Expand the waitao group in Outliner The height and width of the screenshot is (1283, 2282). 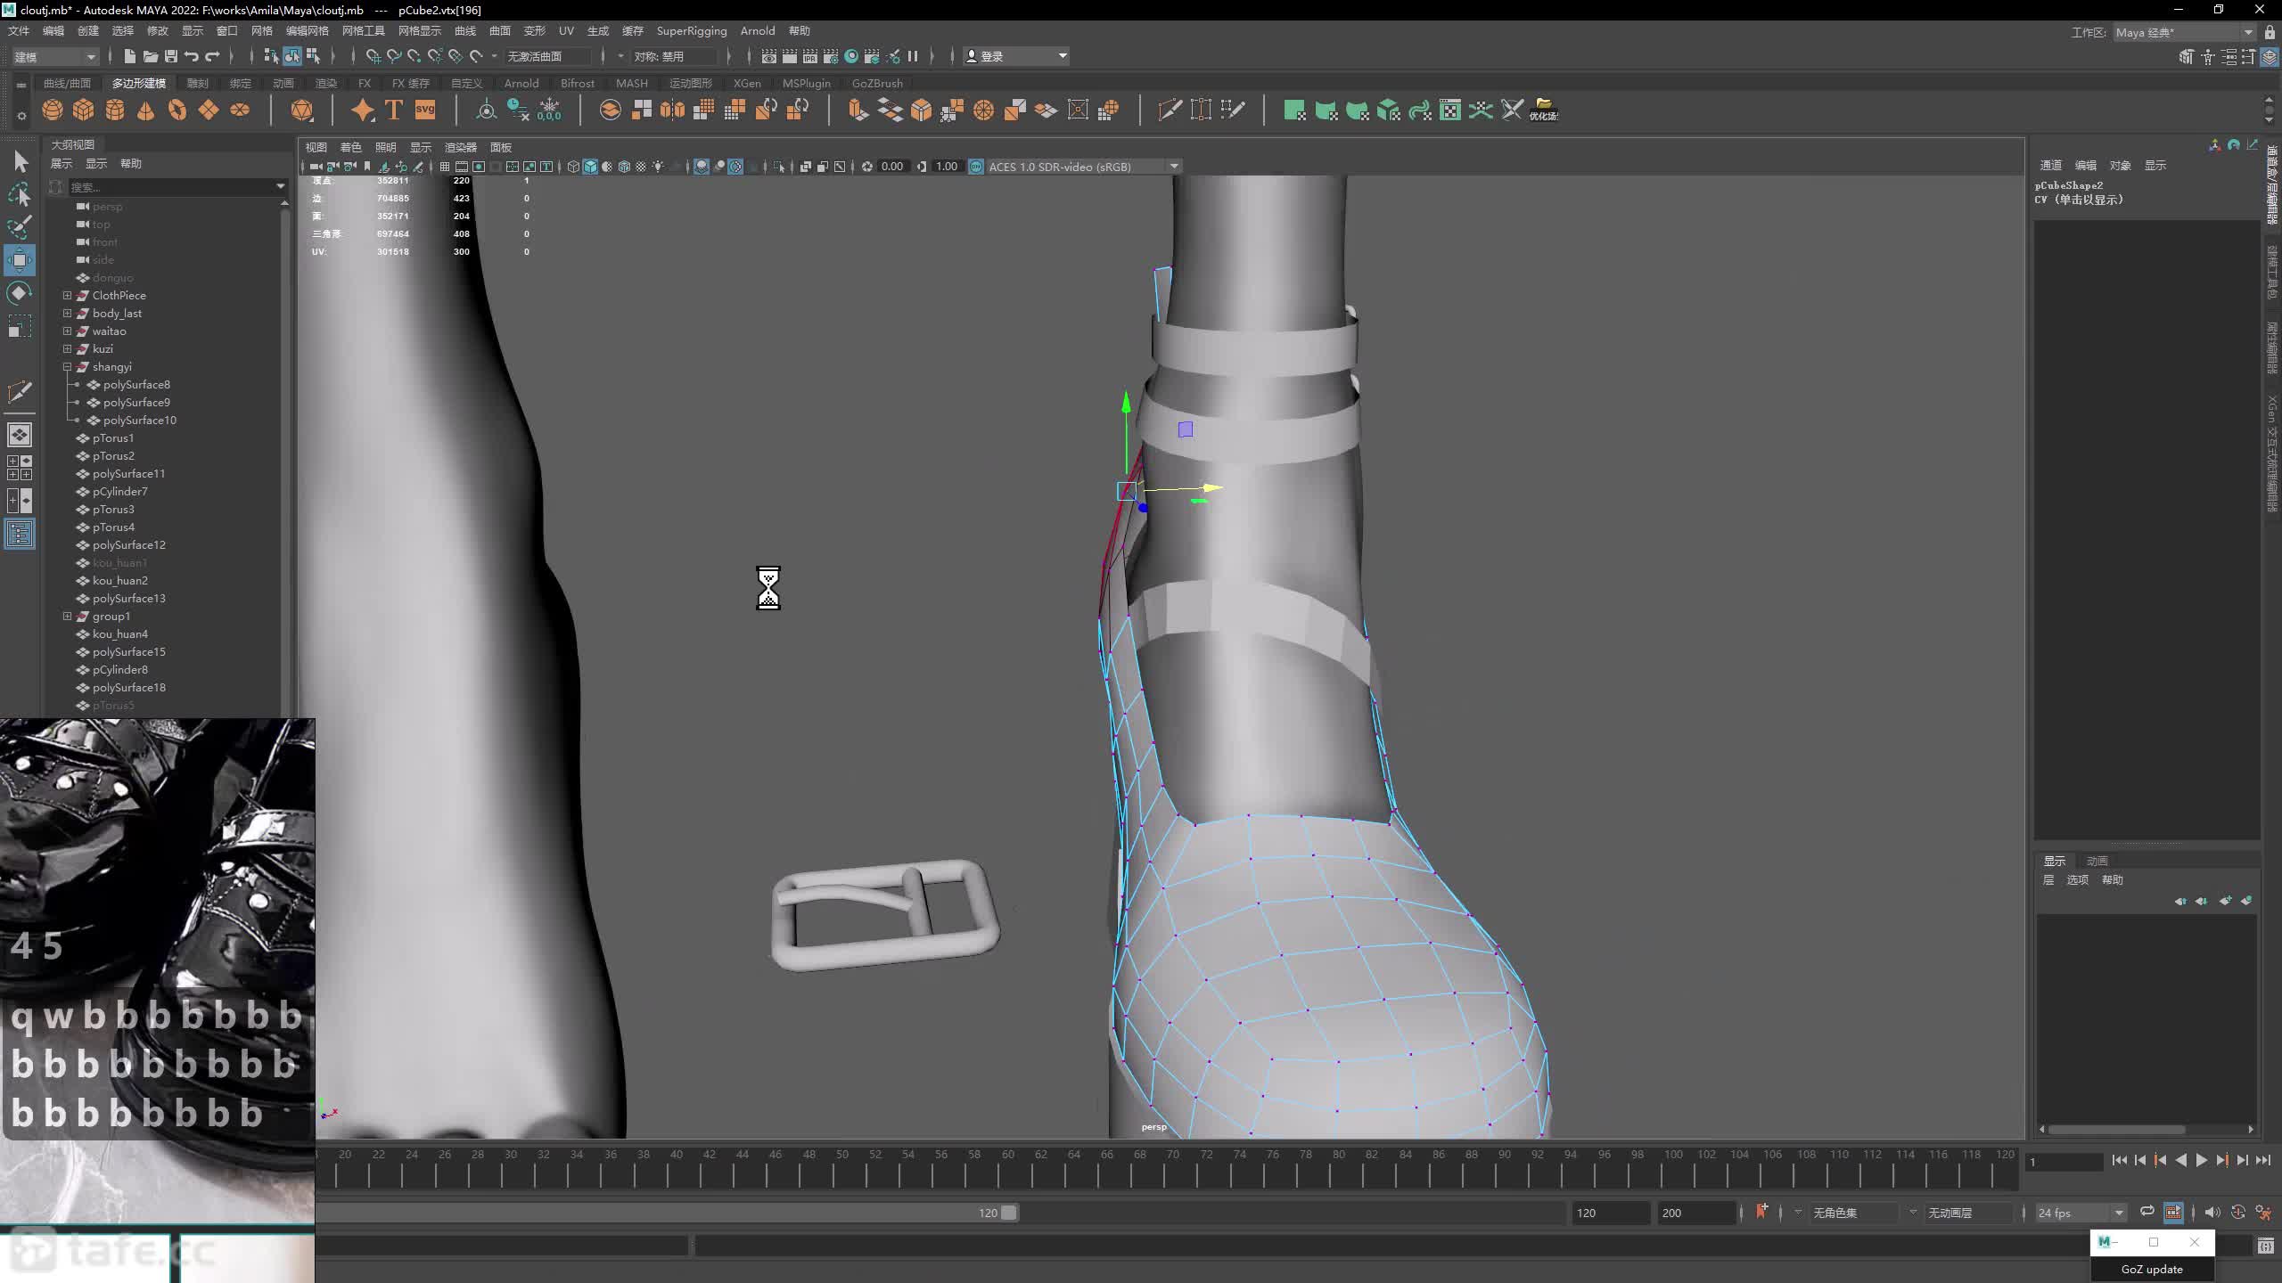click(67, 331)
